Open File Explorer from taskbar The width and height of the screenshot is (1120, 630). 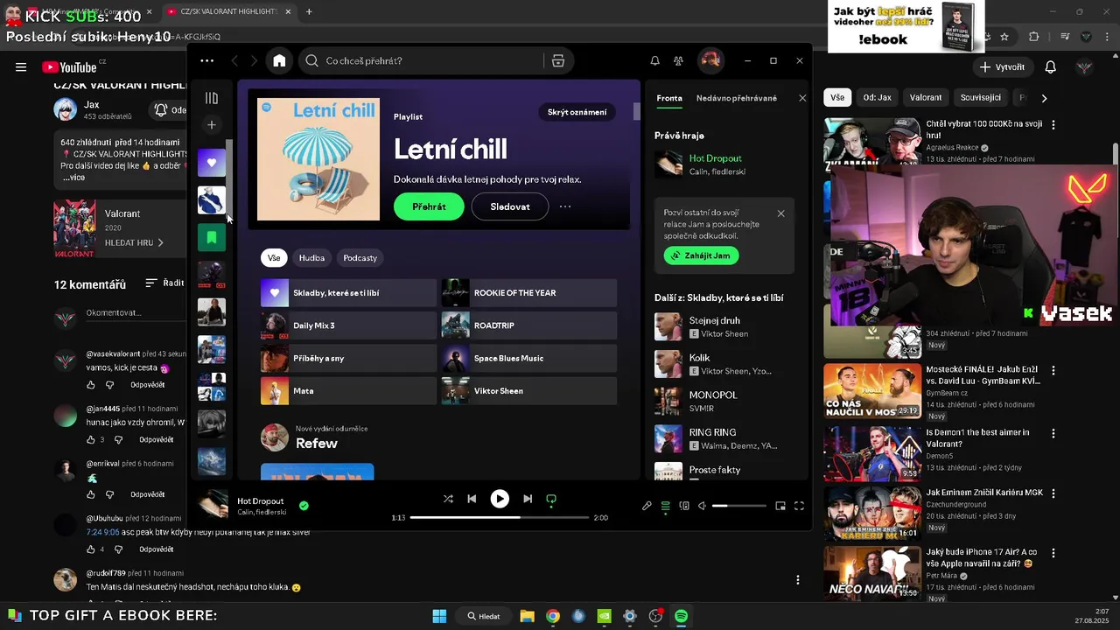(527, 616)
